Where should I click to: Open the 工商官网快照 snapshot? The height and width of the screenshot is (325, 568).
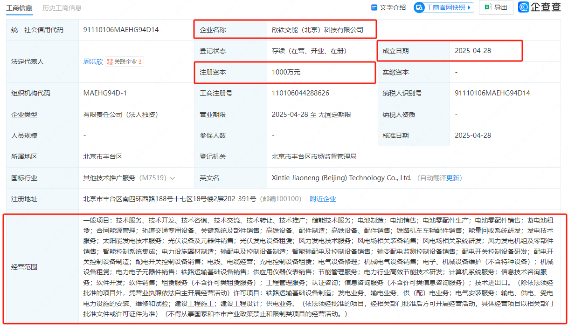(443, 7)
